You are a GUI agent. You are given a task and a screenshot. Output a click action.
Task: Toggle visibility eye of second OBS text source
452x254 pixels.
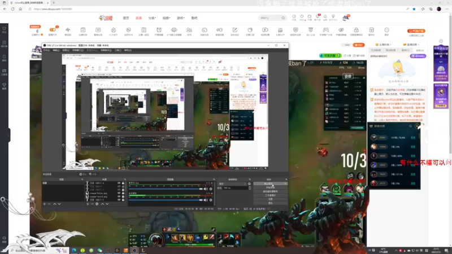point(119,186)
